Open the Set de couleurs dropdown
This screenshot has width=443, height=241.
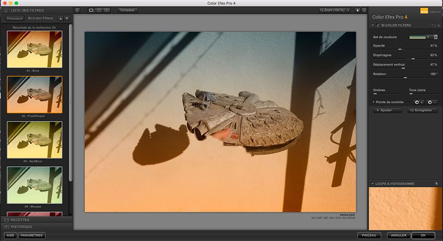(436, 37)
